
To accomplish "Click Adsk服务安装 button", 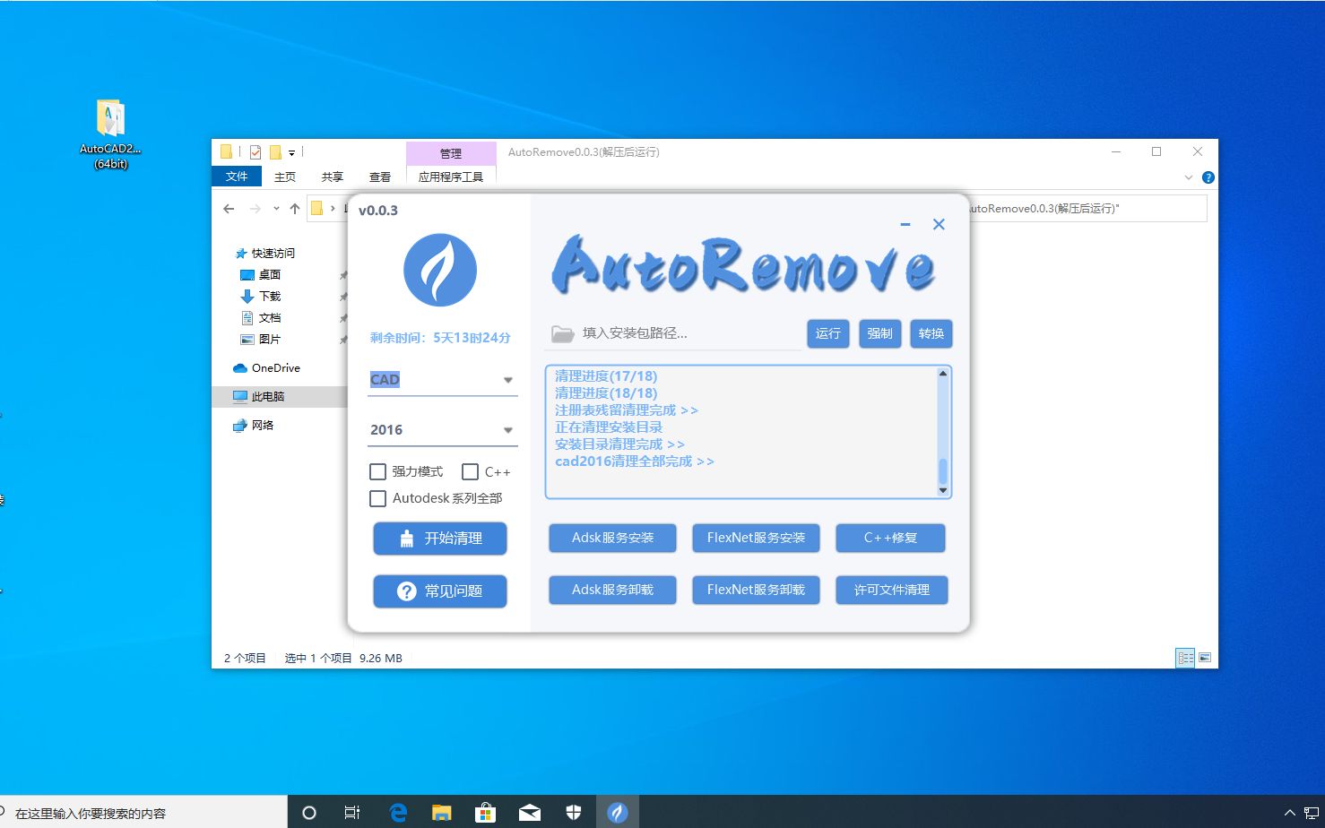I will click(612, 538).
